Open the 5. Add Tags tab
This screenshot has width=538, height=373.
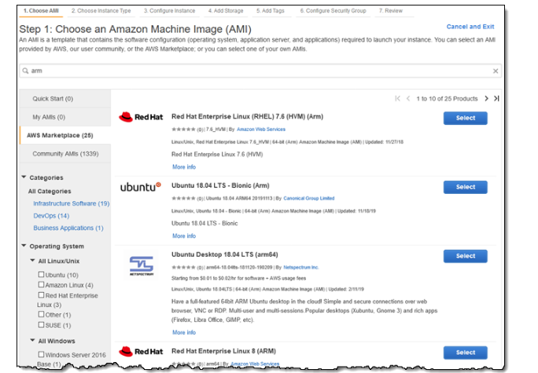[x=271, y=11]
